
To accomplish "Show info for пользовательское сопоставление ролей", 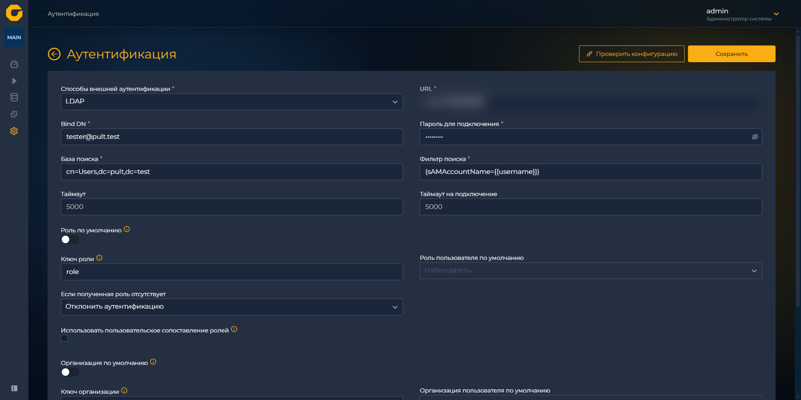I will point(234,329).
